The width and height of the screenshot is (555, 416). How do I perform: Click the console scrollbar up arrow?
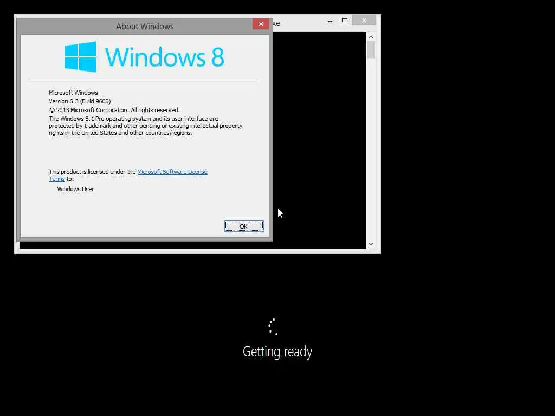371,37
